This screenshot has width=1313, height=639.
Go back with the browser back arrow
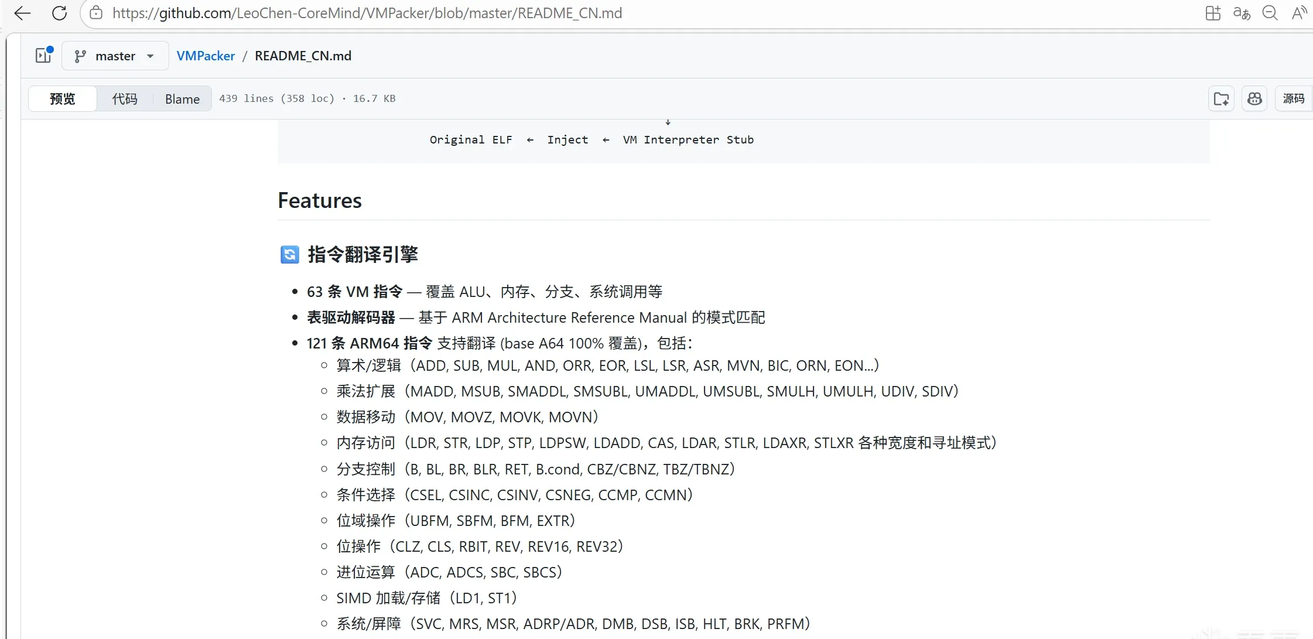[x=22, y=13]
